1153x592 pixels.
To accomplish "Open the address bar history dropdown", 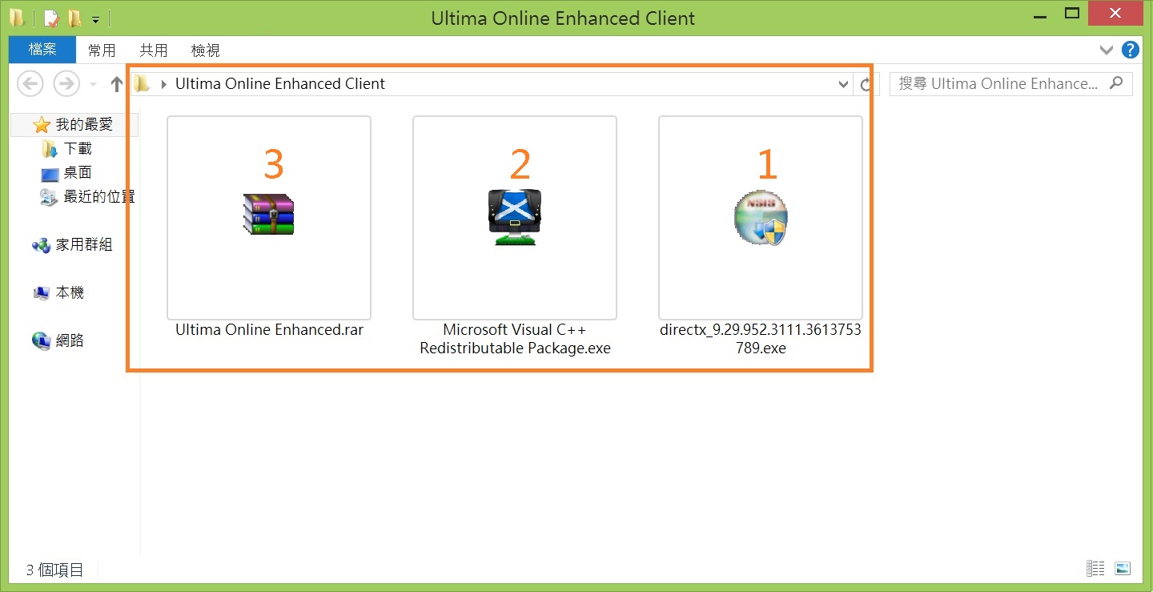I will click(x=842, y=84).
